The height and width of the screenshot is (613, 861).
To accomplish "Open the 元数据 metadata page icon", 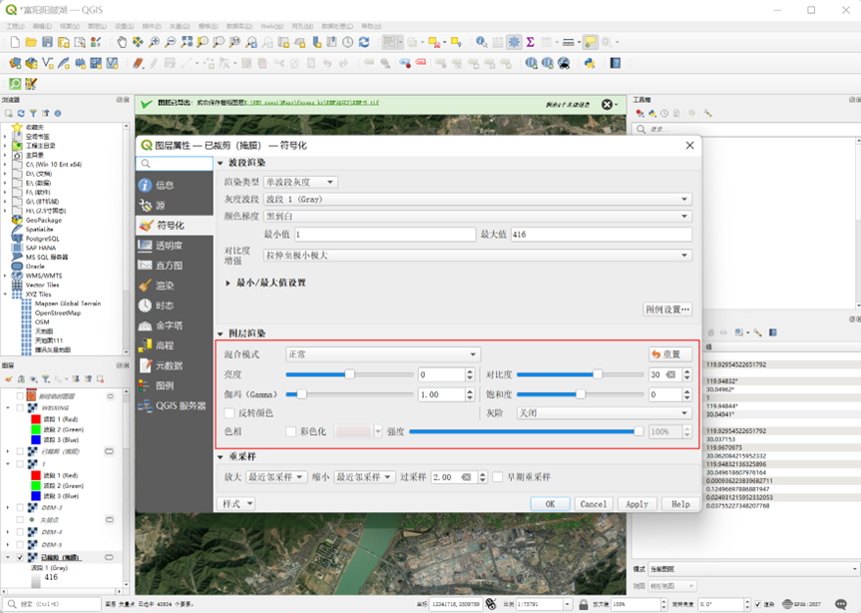I will click(146, 365).
